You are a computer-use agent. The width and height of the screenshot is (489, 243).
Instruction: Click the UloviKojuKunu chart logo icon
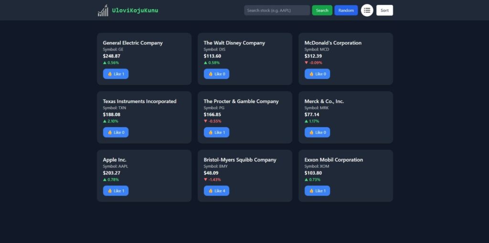point(103,10)
